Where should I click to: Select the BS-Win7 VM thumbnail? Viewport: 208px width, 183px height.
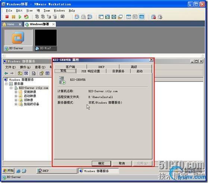(46, 40)
